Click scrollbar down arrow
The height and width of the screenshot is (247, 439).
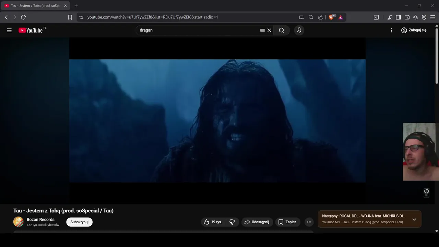(x=437, y=231)
